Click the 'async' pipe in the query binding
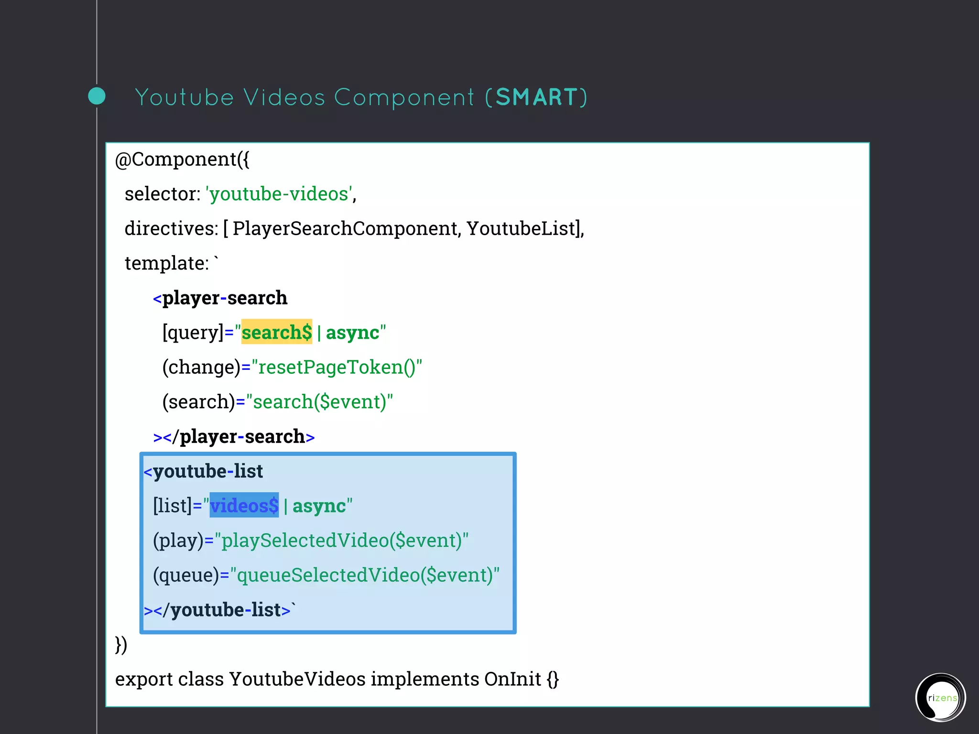The width and height of the screenshot is (979, 734). tap(352, 333)
